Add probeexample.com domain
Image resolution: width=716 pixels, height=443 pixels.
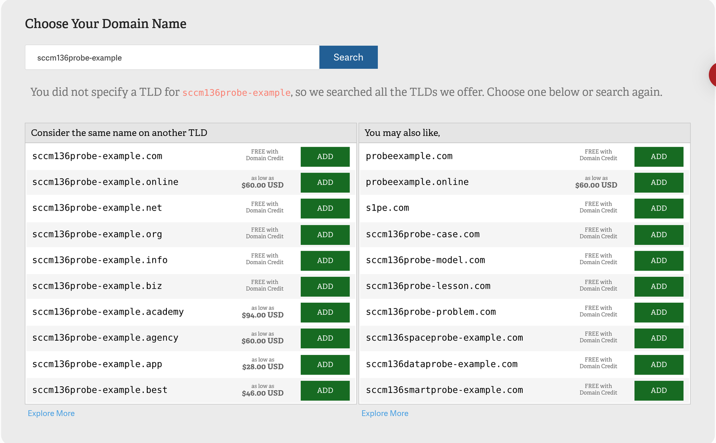coord(659,156)
